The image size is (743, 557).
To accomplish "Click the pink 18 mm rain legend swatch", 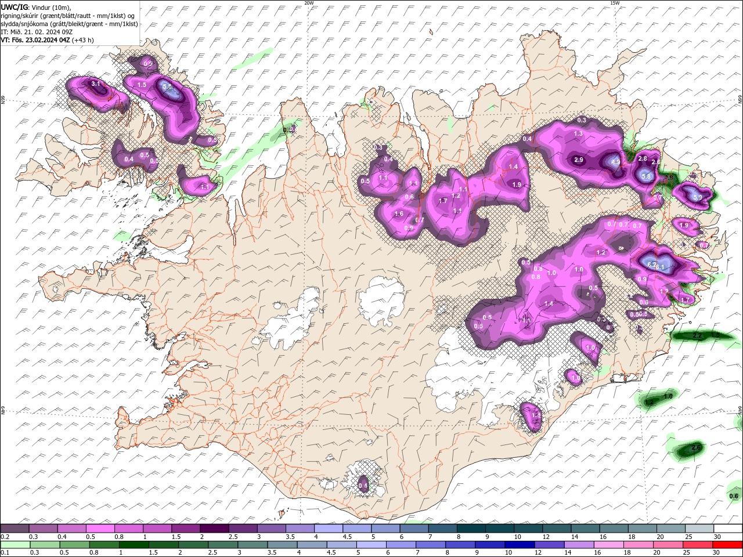I will click(x=638, y=545).
